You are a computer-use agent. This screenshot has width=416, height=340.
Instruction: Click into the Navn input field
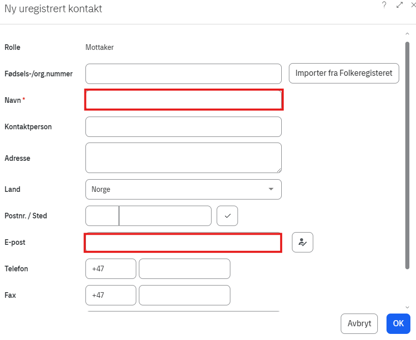184,100
